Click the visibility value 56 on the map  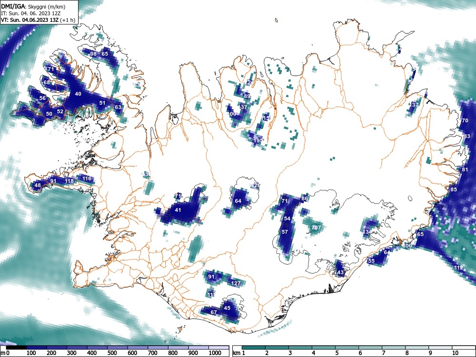42,98
